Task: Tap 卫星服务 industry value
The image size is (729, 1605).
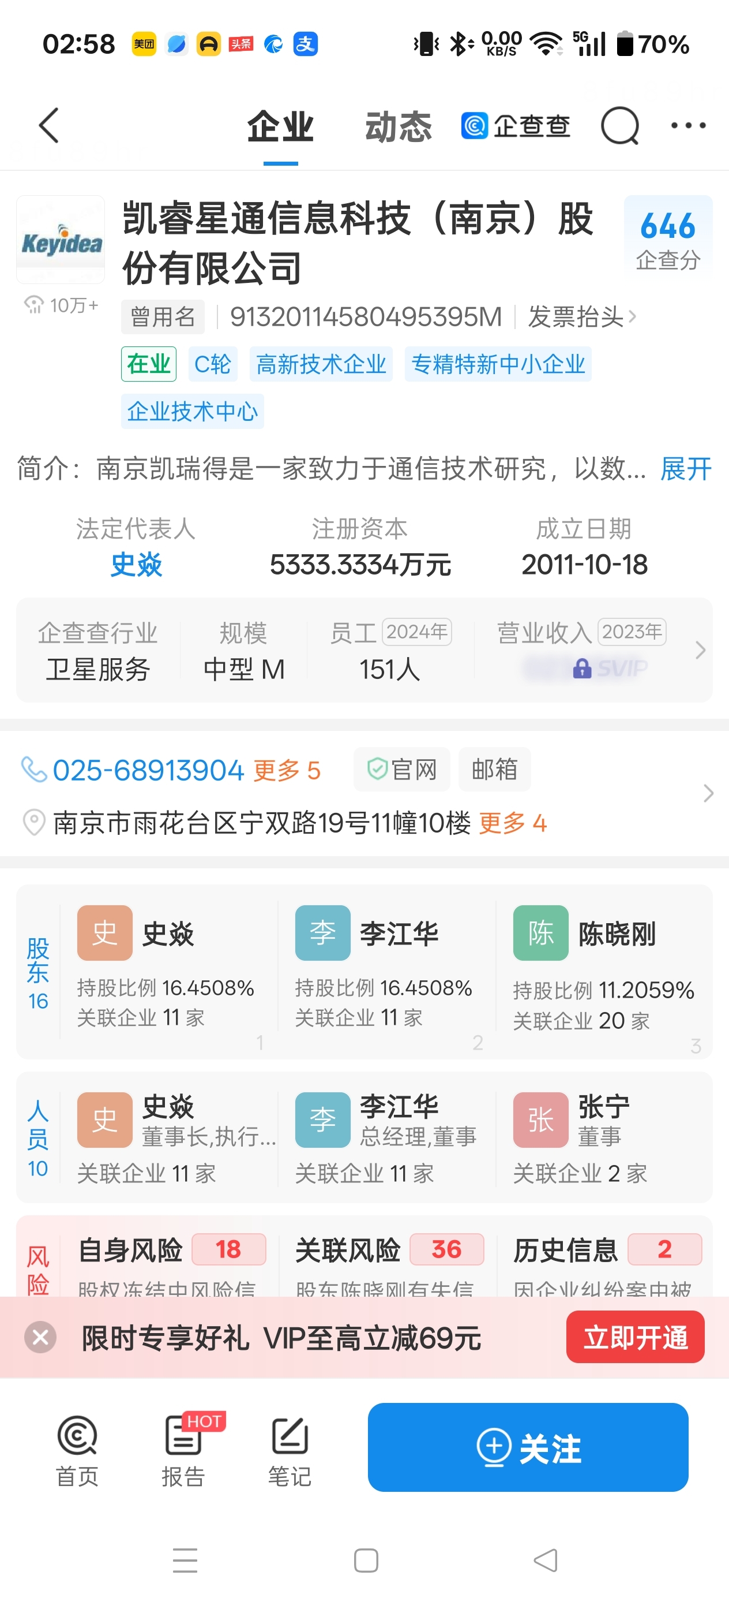Action: point(97,669)
